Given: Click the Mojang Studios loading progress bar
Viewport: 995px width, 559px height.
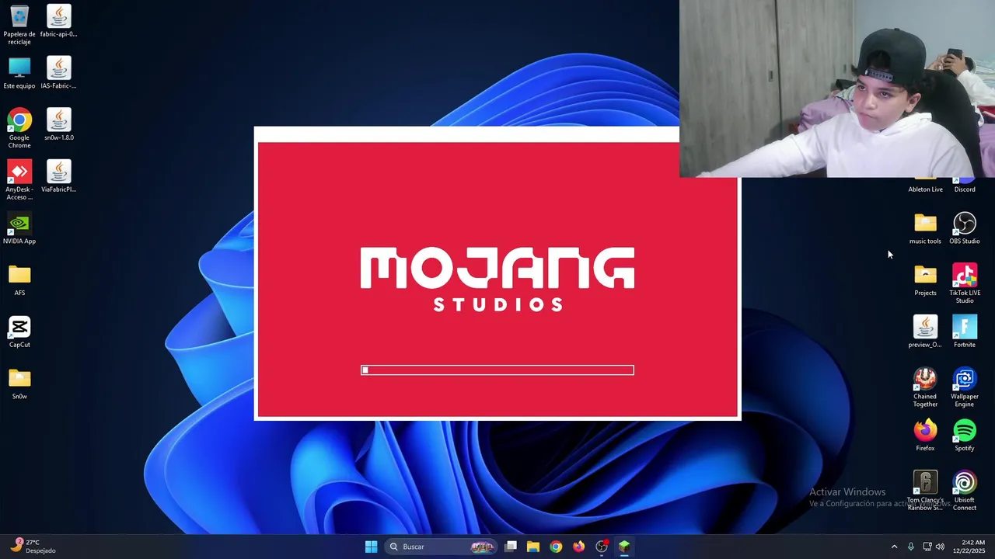Looking at the screenshot, I should pos(497,370).
